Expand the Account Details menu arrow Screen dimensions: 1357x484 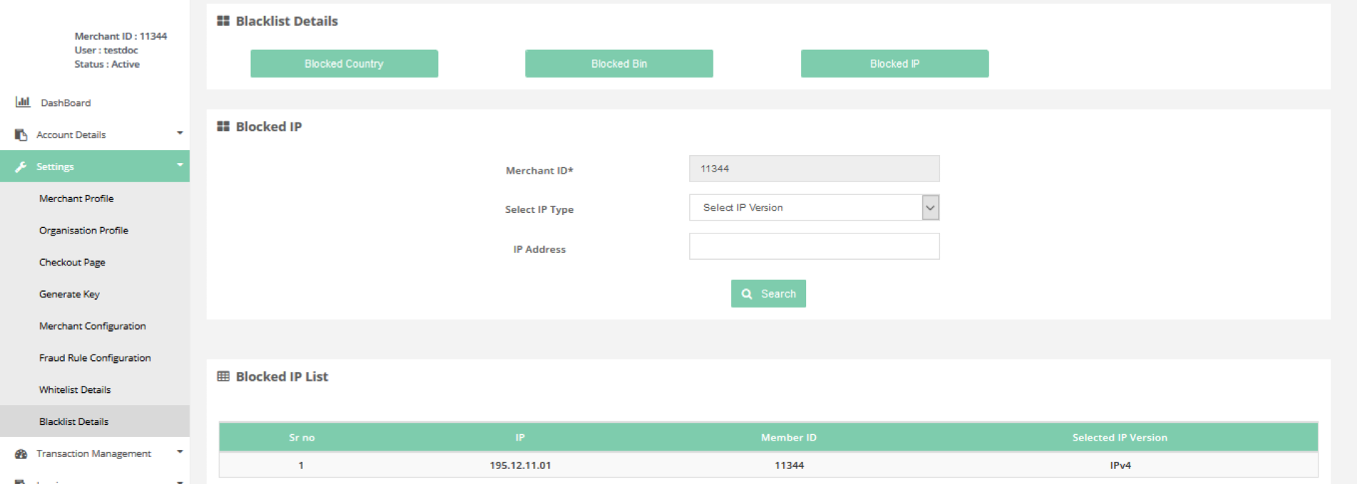coord(180,133)
